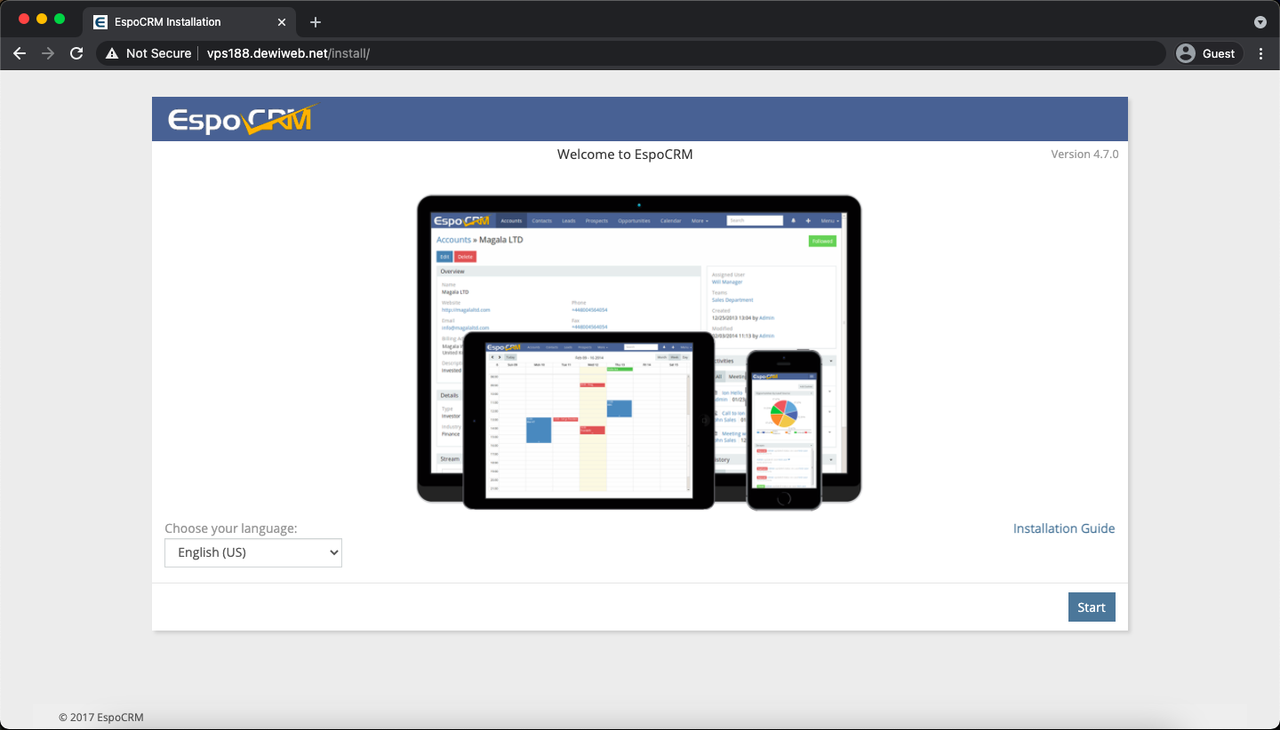Click the address bar URL field
This screenshot has width=1280, height=730.
[x=630, y=53]
